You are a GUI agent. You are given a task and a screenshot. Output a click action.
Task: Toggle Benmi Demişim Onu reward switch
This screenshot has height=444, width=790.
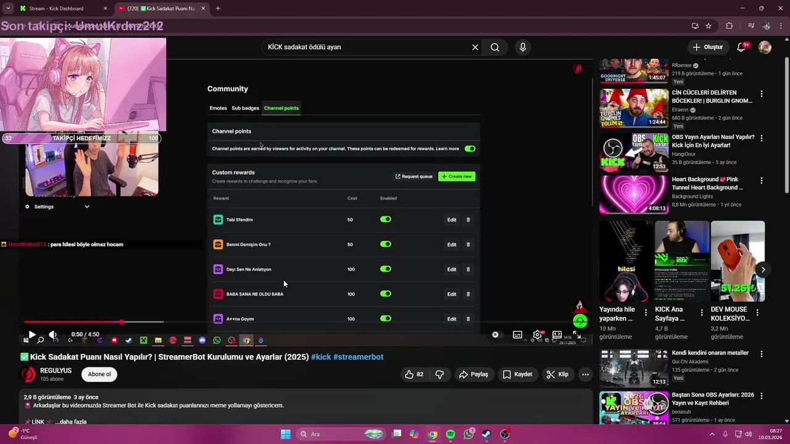tap(386, 244)
